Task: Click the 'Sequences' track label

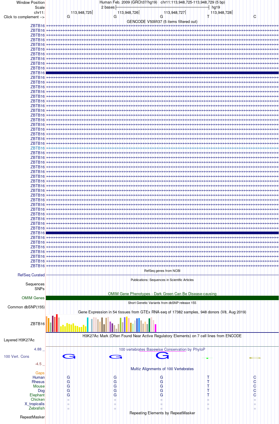Action: tap(35, 284)
